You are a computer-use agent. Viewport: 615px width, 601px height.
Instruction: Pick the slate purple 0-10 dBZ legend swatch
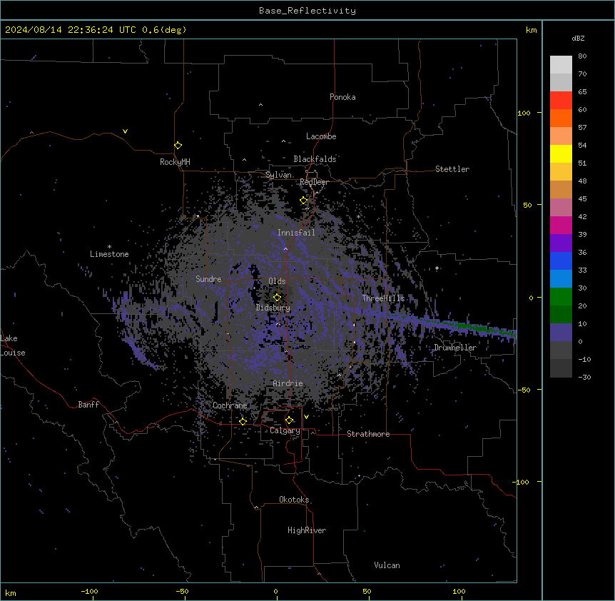[561, 333]
